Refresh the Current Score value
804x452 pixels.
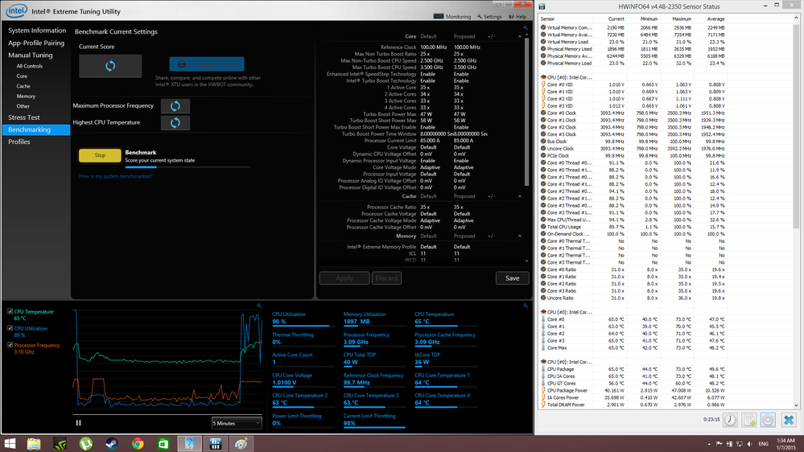(x=110, y=66)
